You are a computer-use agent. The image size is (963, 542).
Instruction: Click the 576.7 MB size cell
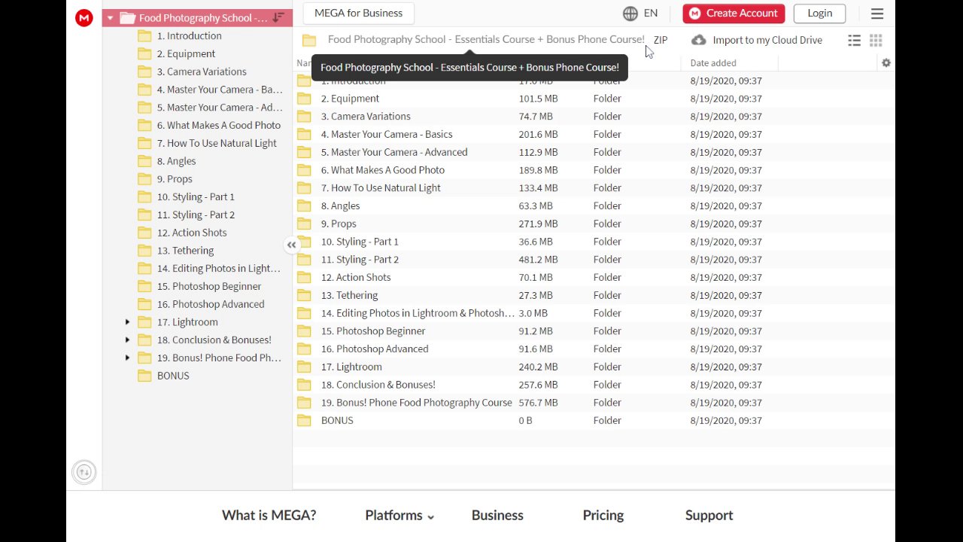(538, 403)
